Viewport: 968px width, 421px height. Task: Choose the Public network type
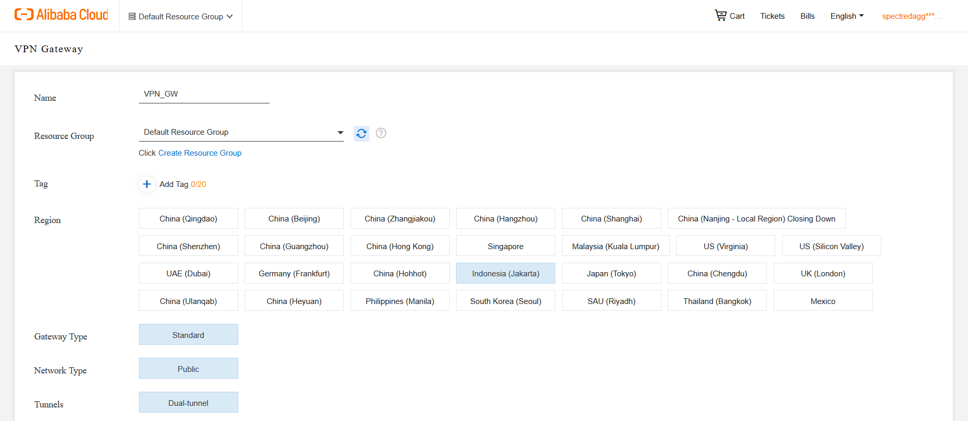pyautogui.click(x=188, y=369)
